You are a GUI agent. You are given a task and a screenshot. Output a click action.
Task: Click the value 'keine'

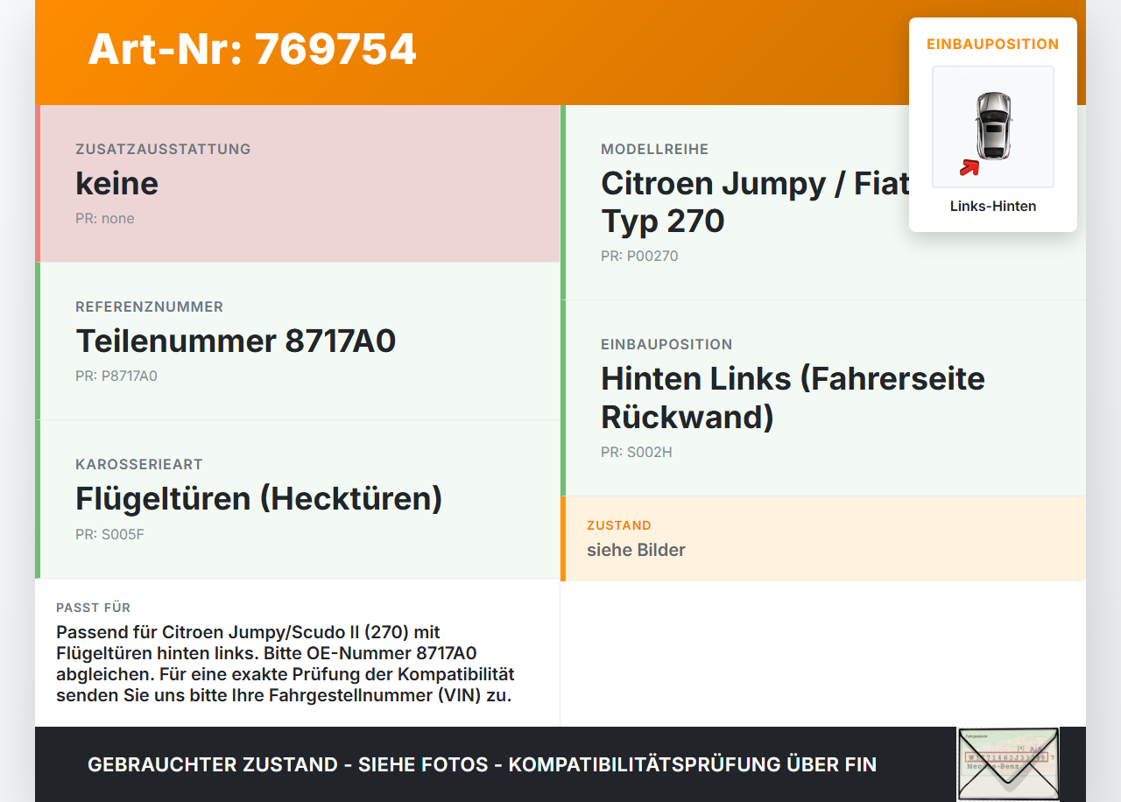pyautogui.click(x=117, y=183)
